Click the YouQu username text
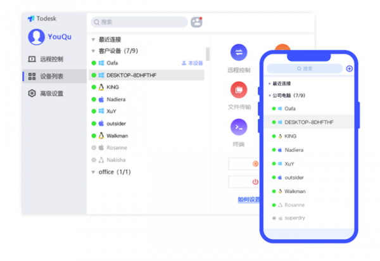380x261 pixels. [60, 37]
